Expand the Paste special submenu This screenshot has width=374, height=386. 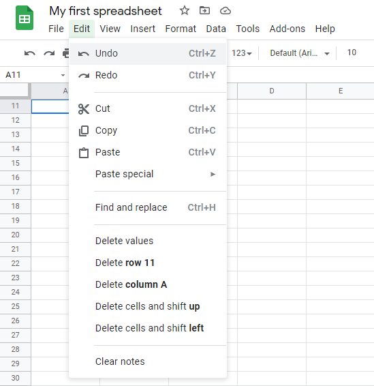[148, 174]
